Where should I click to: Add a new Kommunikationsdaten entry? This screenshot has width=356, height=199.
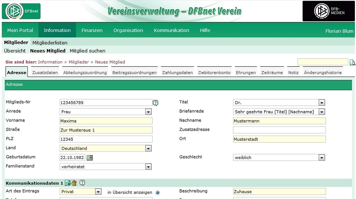(68, 183)
